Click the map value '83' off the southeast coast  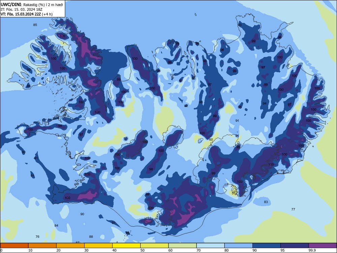pos(266,202)
